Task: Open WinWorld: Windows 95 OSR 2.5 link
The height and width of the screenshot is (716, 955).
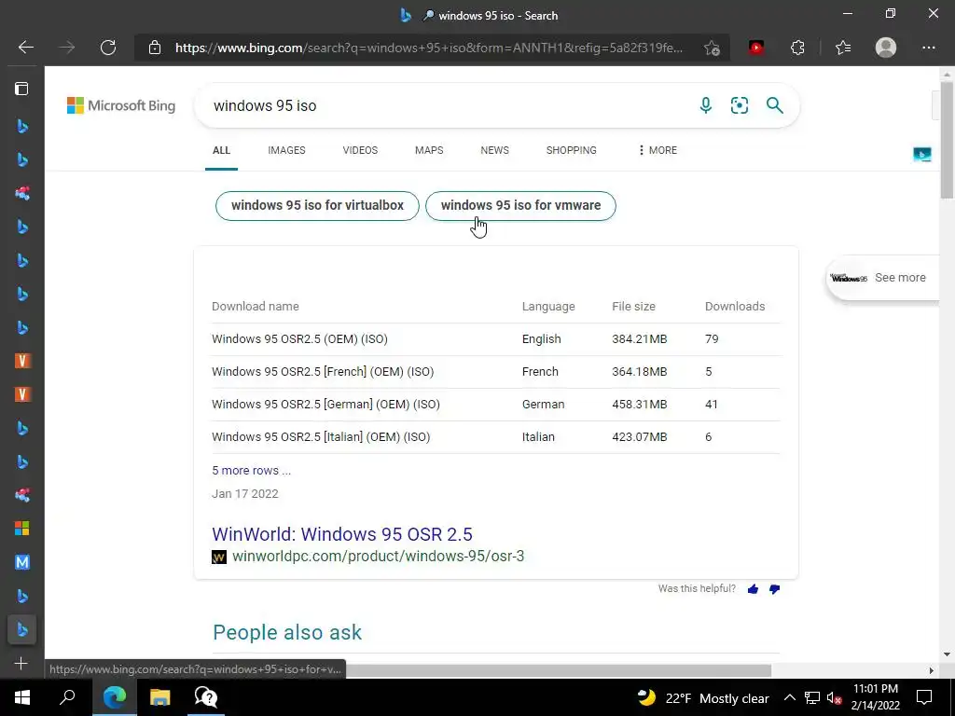Action: click(342, 534)
